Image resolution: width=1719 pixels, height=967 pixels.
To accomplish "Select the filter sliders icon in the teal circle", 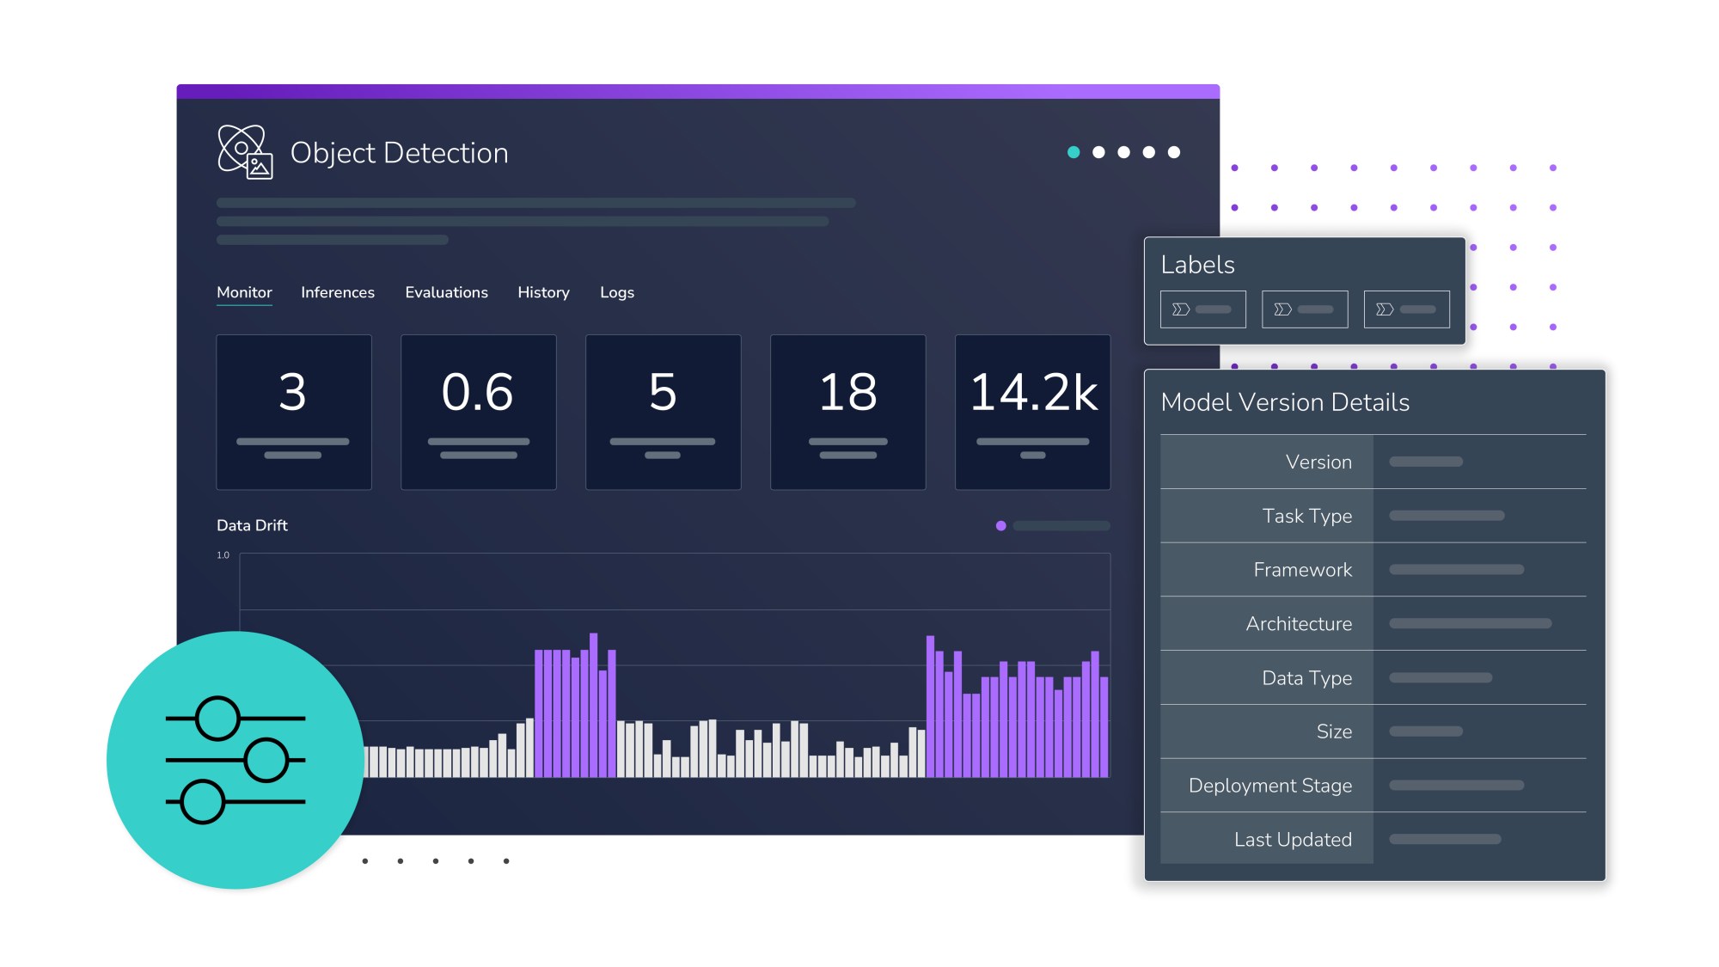I will (235, 760).
